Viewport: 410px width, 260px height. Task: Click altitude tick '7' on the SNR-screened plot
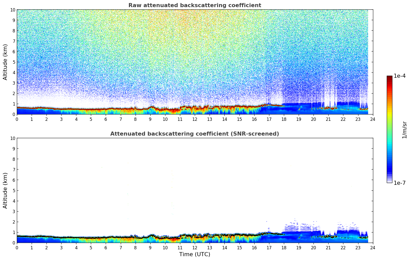pyautogui.click(x=14, y=170)
